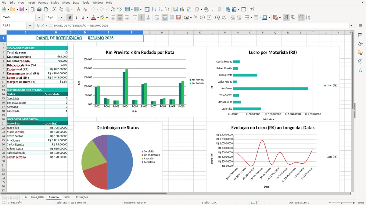Open the Data menu
The image size is (366, 205).
coord(76,2)
